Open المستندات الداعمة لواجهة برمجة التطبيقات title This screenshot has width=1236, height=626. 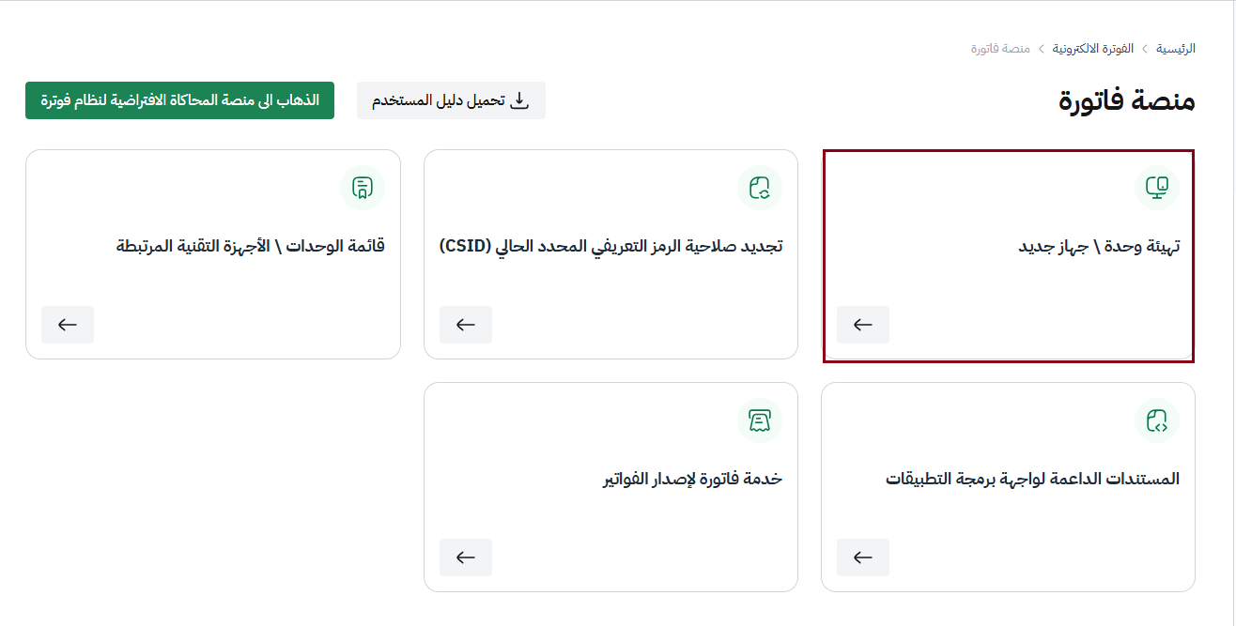click(1033, 479)
